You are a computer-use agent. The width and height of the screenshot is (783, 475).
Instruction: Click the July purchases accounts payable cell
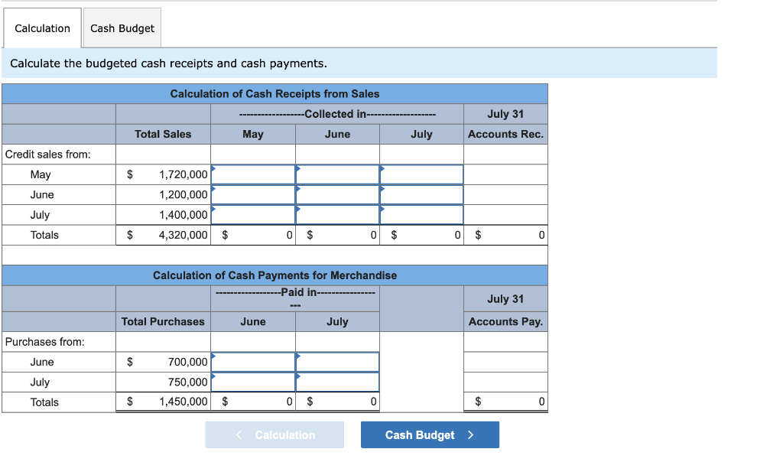pyautogui.click(x=505, y=382)
